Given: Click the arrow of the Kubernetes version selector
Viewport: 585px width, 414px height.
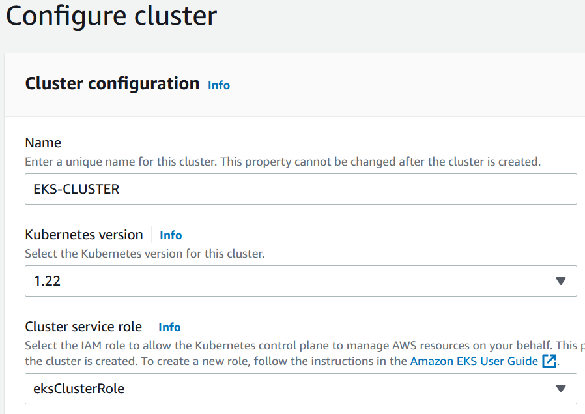Looking at the screenshot, I should point(560,281).
